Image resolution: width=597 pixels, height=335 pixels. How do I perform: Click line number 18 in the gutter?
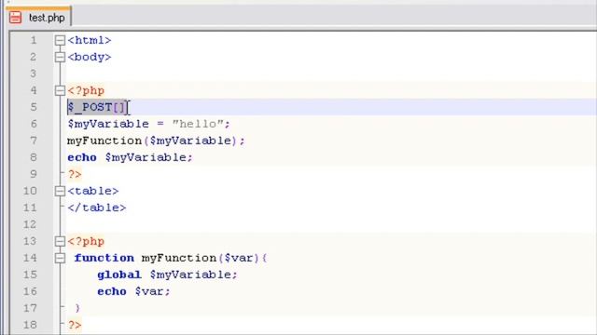30,325
